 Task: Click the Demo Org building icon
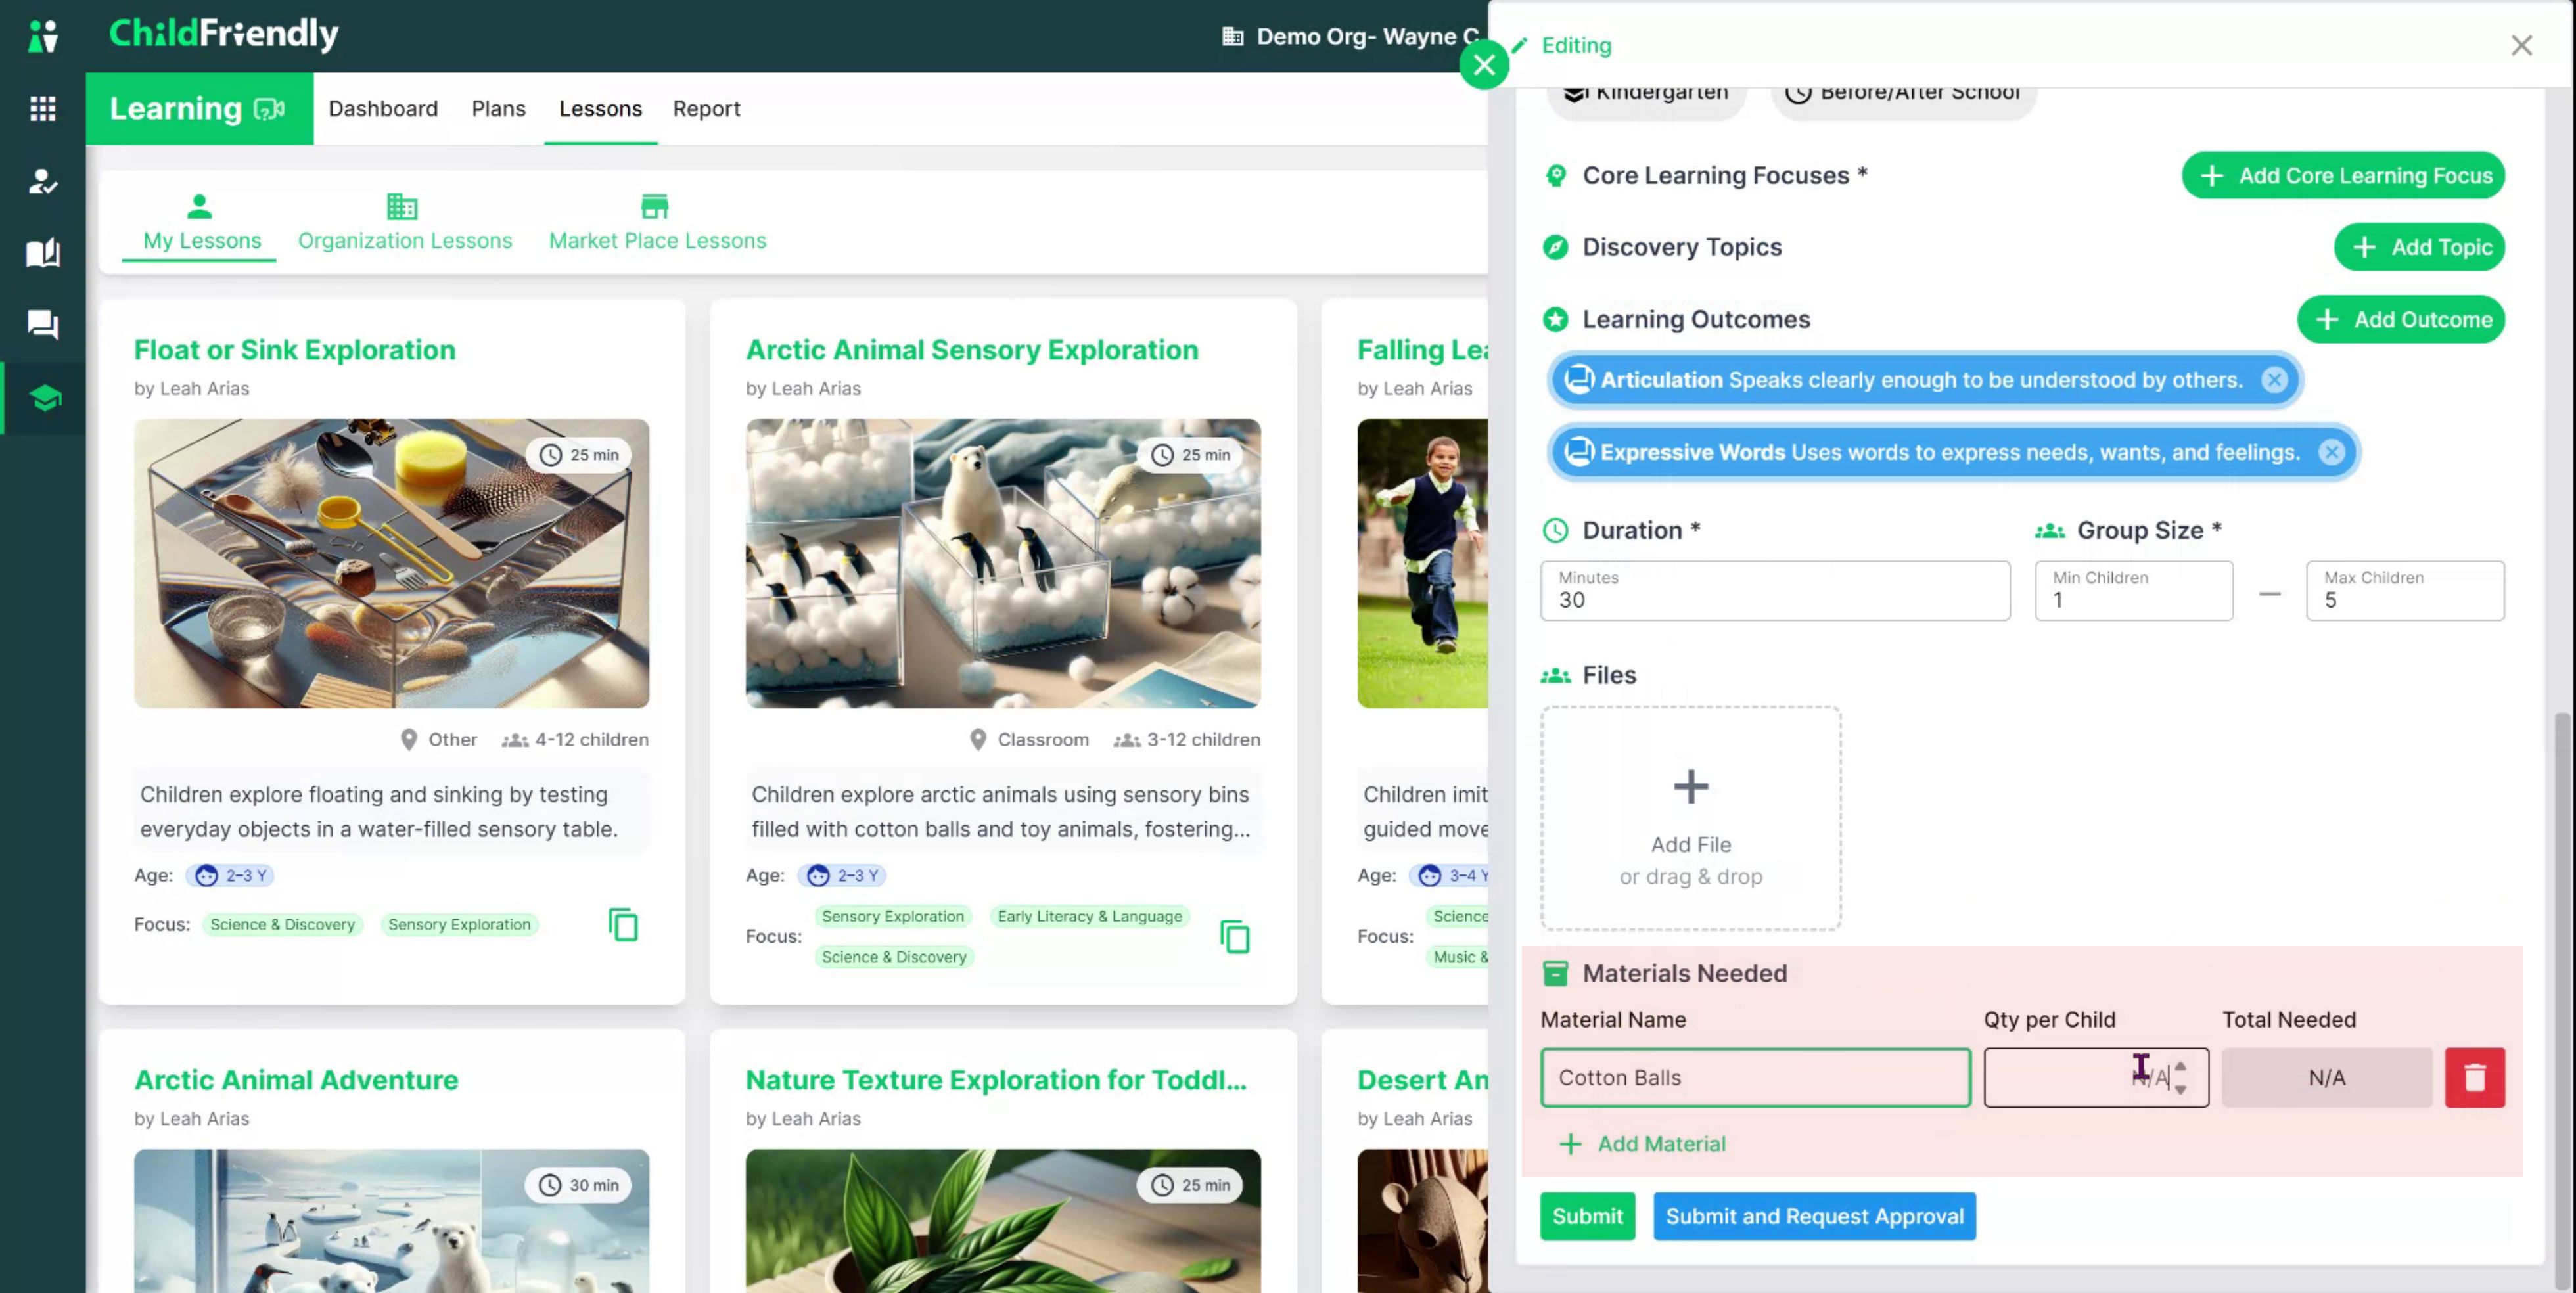[x=1233, y=37]
